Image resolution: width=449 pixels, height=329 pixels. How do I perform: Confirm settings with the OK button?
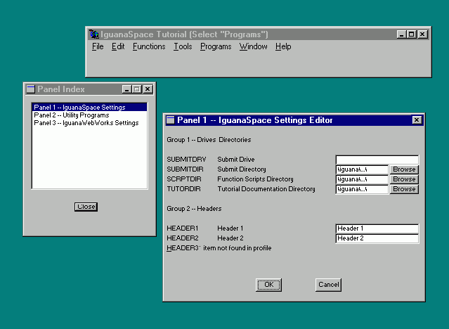[268, 285]
